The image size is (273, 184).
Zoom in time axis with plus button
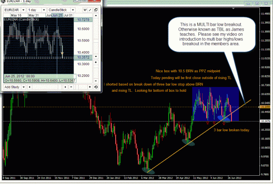coord(90,87)
